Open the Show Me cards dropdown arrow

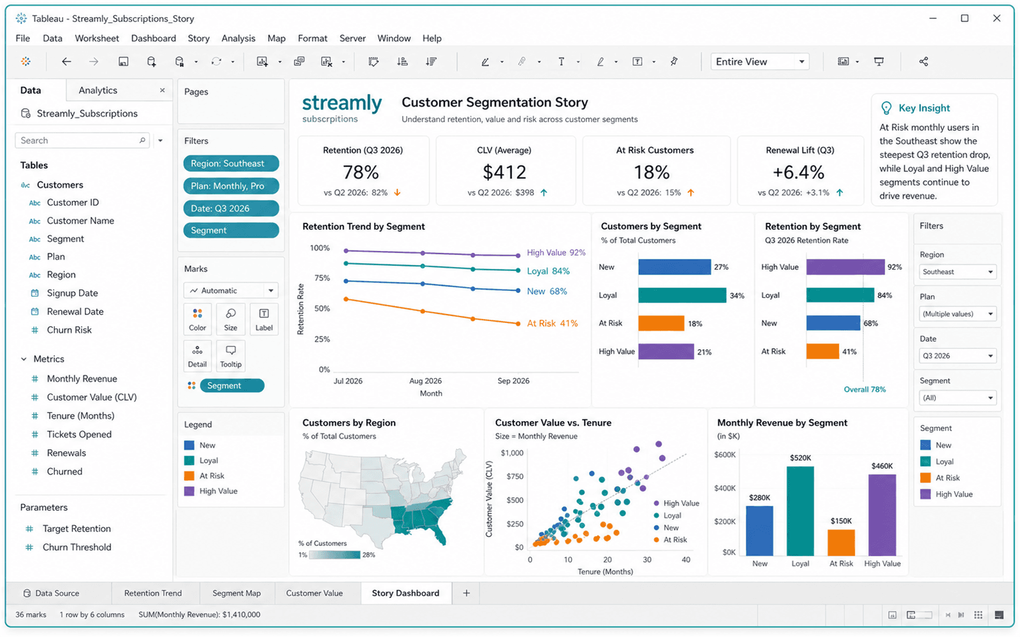coord(857,62)
